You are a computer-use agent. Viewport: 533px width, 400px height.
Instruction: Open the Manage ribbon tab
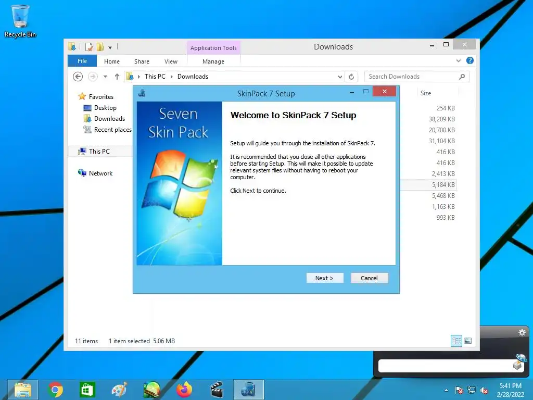point(213,61)
